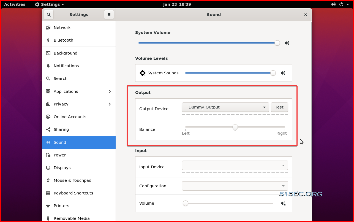Open Activities overview
Image resolution: width=354 pixels, height=222 pixels.
click(15, 4)
